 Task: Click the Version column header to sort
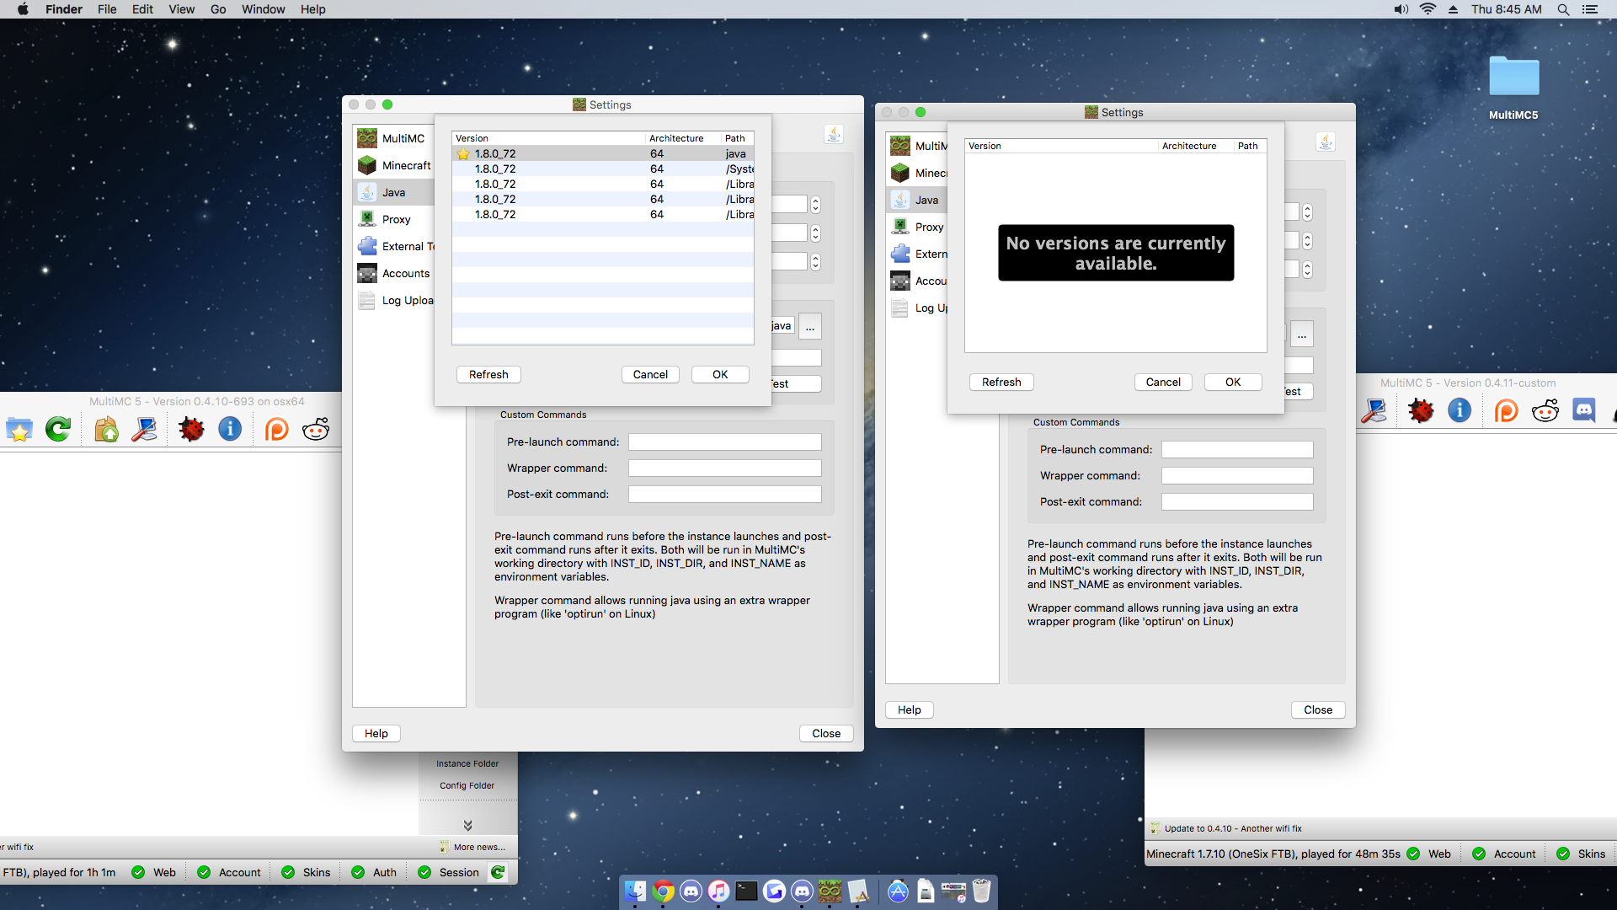(x=472, y=137)
